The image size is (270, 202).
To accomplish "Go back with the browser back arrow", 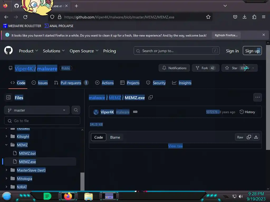I will click(6, 17).
